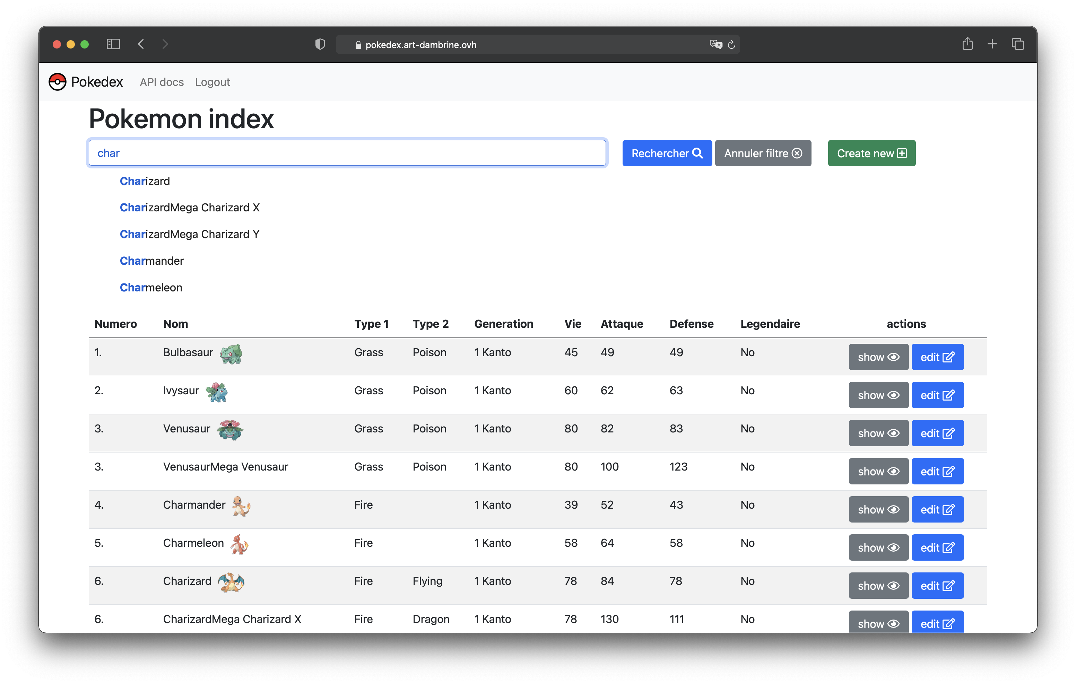The width and height of the screenshot is (1076, 684).
Task: Show details for Bulbasaur
Action: [878, 357]
